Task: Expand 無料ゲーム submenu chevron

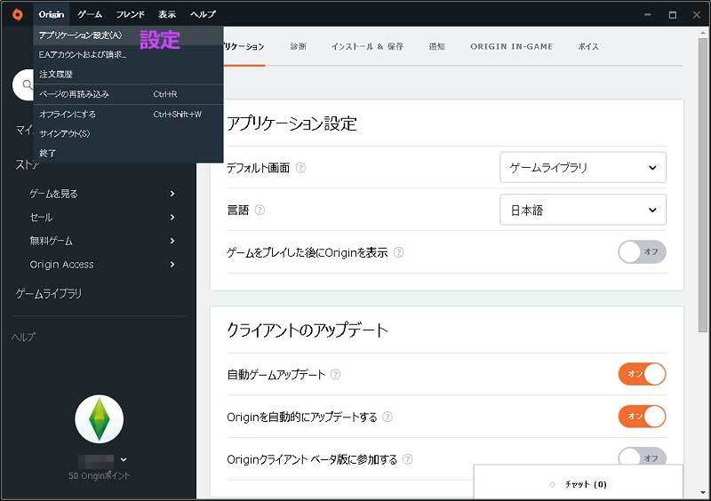Action: coord(172,241)
